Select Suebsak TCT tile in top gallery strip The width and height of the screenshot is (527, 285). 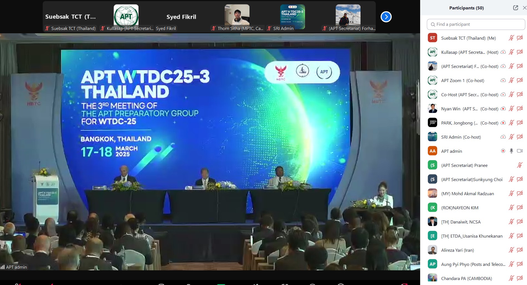(x=70, y=17)
